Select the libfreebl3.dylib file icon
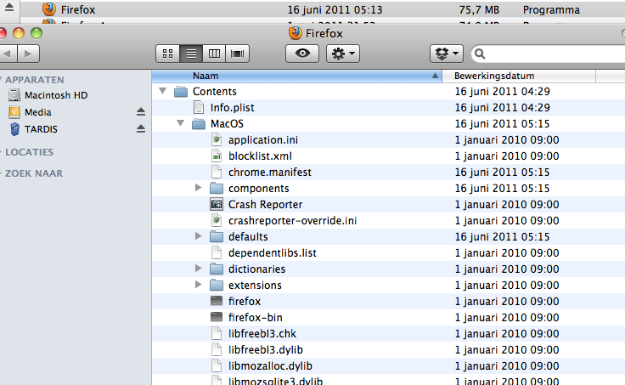The height and width of the screenshot is (385, 625). [217, 349]
